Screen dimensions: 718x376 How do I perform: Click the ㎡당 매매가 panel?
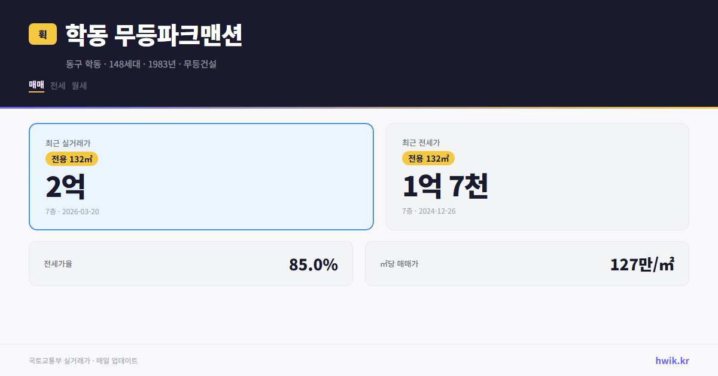point(527,263)
